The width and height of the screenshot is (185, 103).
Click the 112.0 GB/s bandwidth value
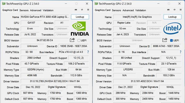(76, 75)
